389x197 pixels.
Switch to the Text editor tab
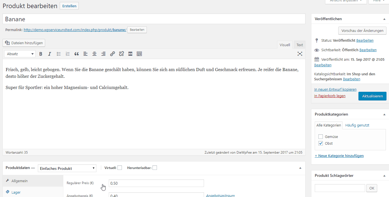pos(299,44)
